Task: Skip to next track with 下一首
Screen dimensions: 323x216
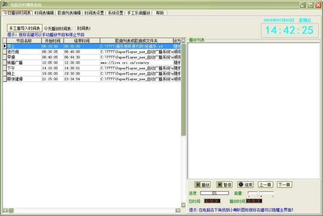Action: [x=285, y=185]
